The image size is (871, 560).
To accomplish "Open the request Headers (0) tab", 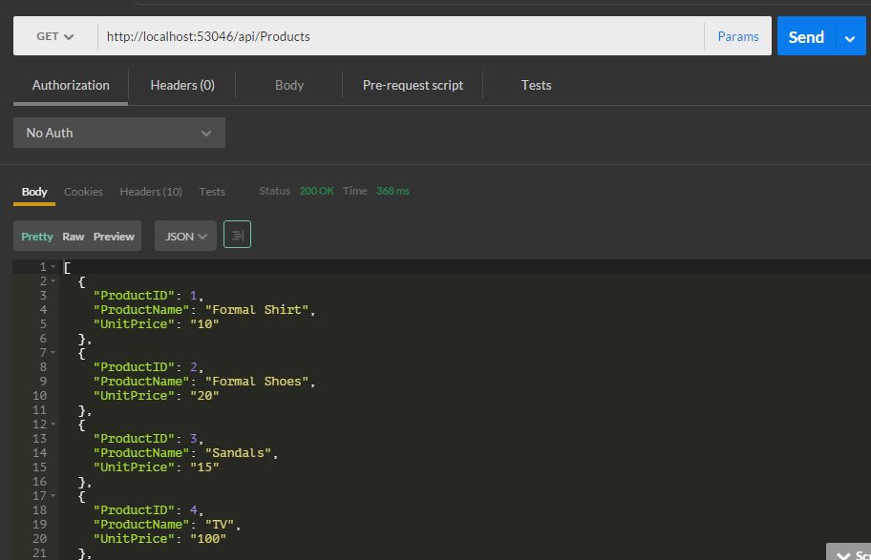I will 182,85.
